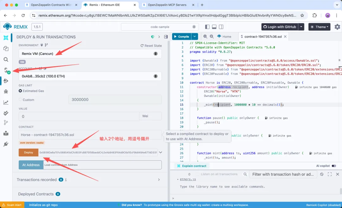Screen dimensions: 342x208
Task: Open the Wei unit dropdown
Action: [x=150, y=116]
